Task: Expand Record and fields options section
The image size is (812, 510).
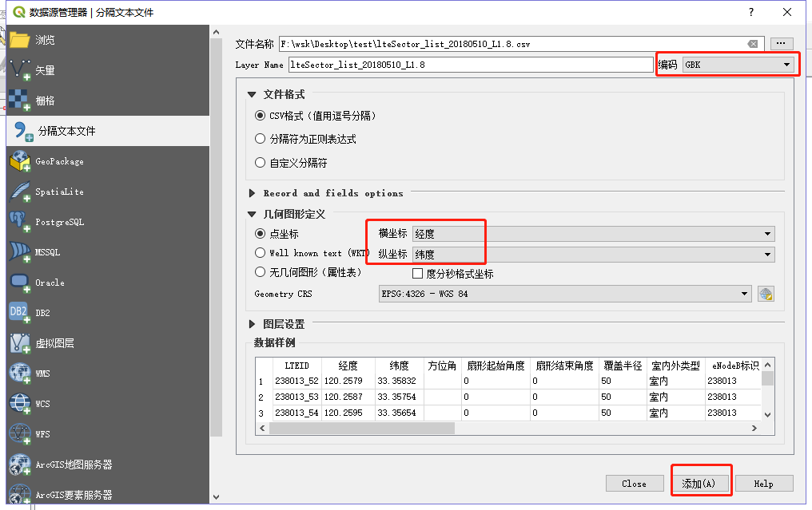Action: coord(252,193)
